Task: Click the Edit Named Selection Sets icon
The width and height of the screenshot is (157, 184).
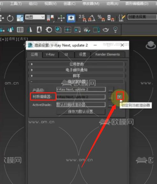Action: coord(122,18)
